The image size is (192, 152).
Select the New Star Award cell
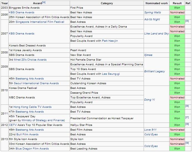pos(107,55)
